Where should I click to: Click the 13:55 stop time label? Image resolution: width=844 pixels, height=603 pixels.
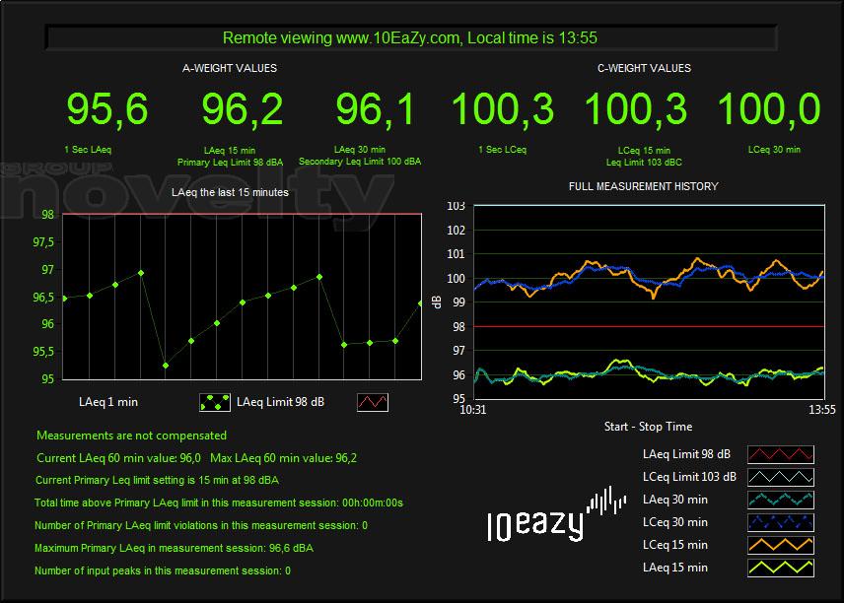[822, 409]
